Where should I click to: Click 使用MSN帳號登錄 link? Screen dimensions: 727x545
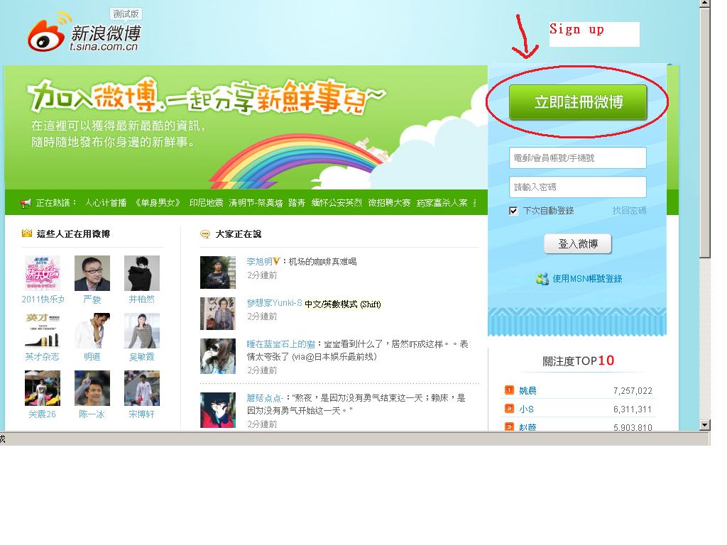pyautogui.click(x=587, y=278)
